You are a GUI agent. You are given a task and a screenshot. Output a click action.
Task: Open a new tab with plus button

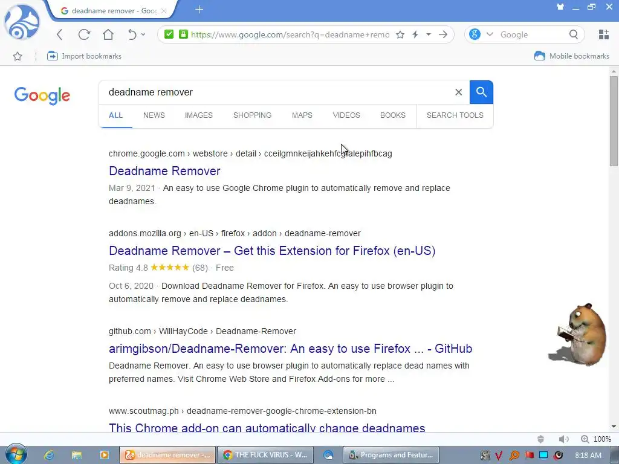click(x=199, y=10)
